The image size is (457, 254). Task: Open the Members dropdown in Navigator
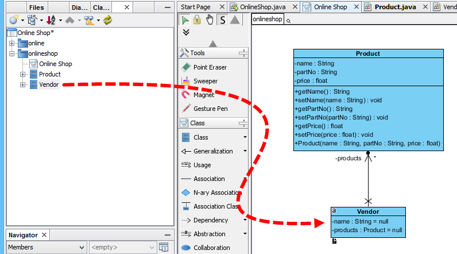[x=47, y=247]
